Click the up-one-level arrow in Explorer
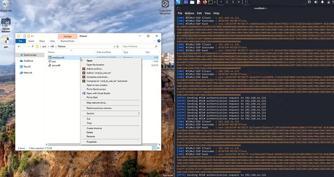334x177 pixels. tap(32, 46)
